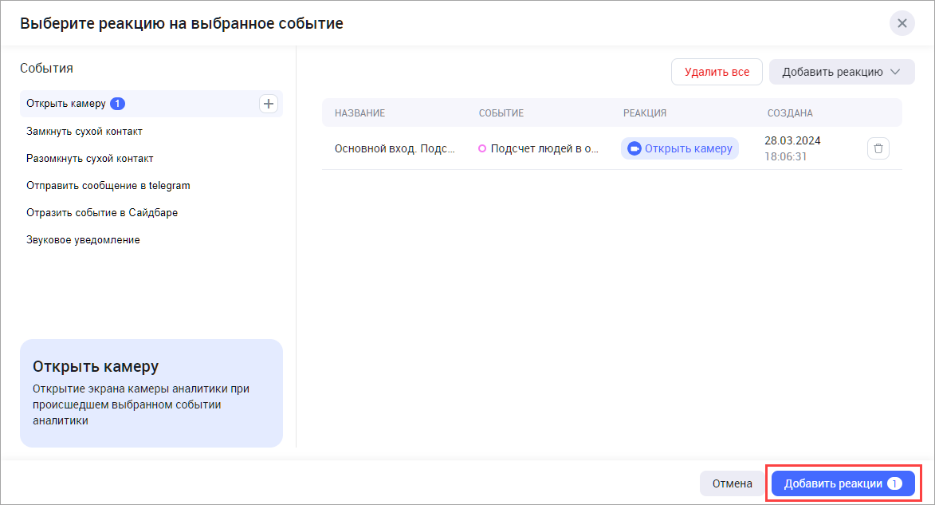Pick Отразить событие в Сайдбаре

[101, 212]
